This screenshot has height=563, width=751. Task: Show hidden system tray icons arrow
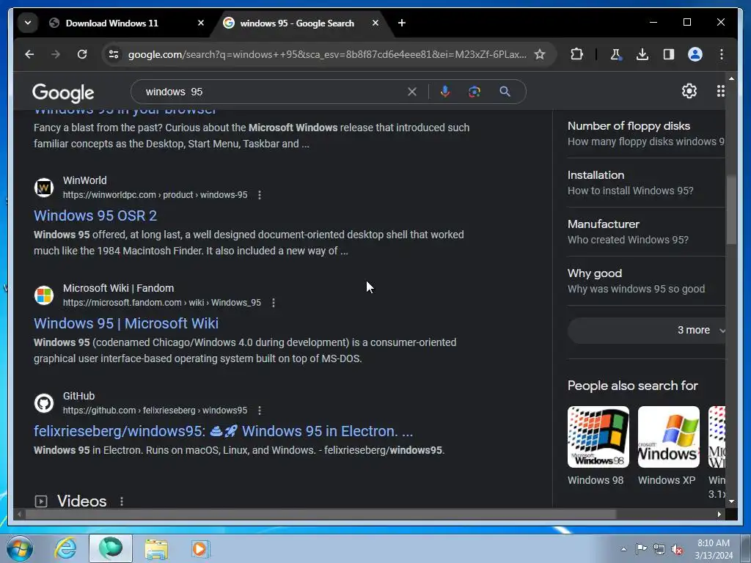(x=623, y=549)
